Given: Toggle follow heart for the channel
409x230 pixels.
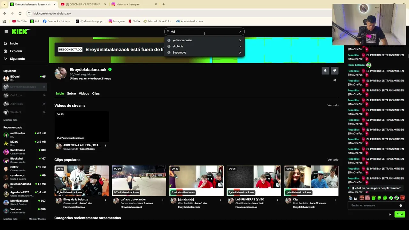Looking at the screenshot, I should [335, 71].
